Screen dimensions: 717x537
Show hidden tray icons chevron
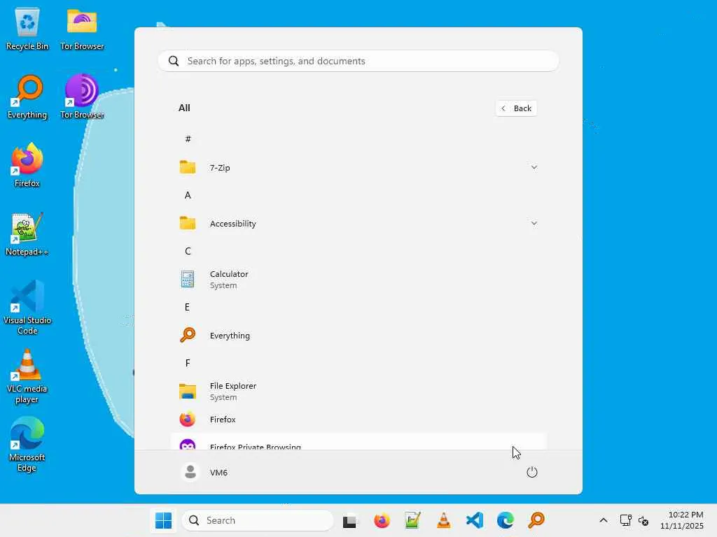pos(604,520)
